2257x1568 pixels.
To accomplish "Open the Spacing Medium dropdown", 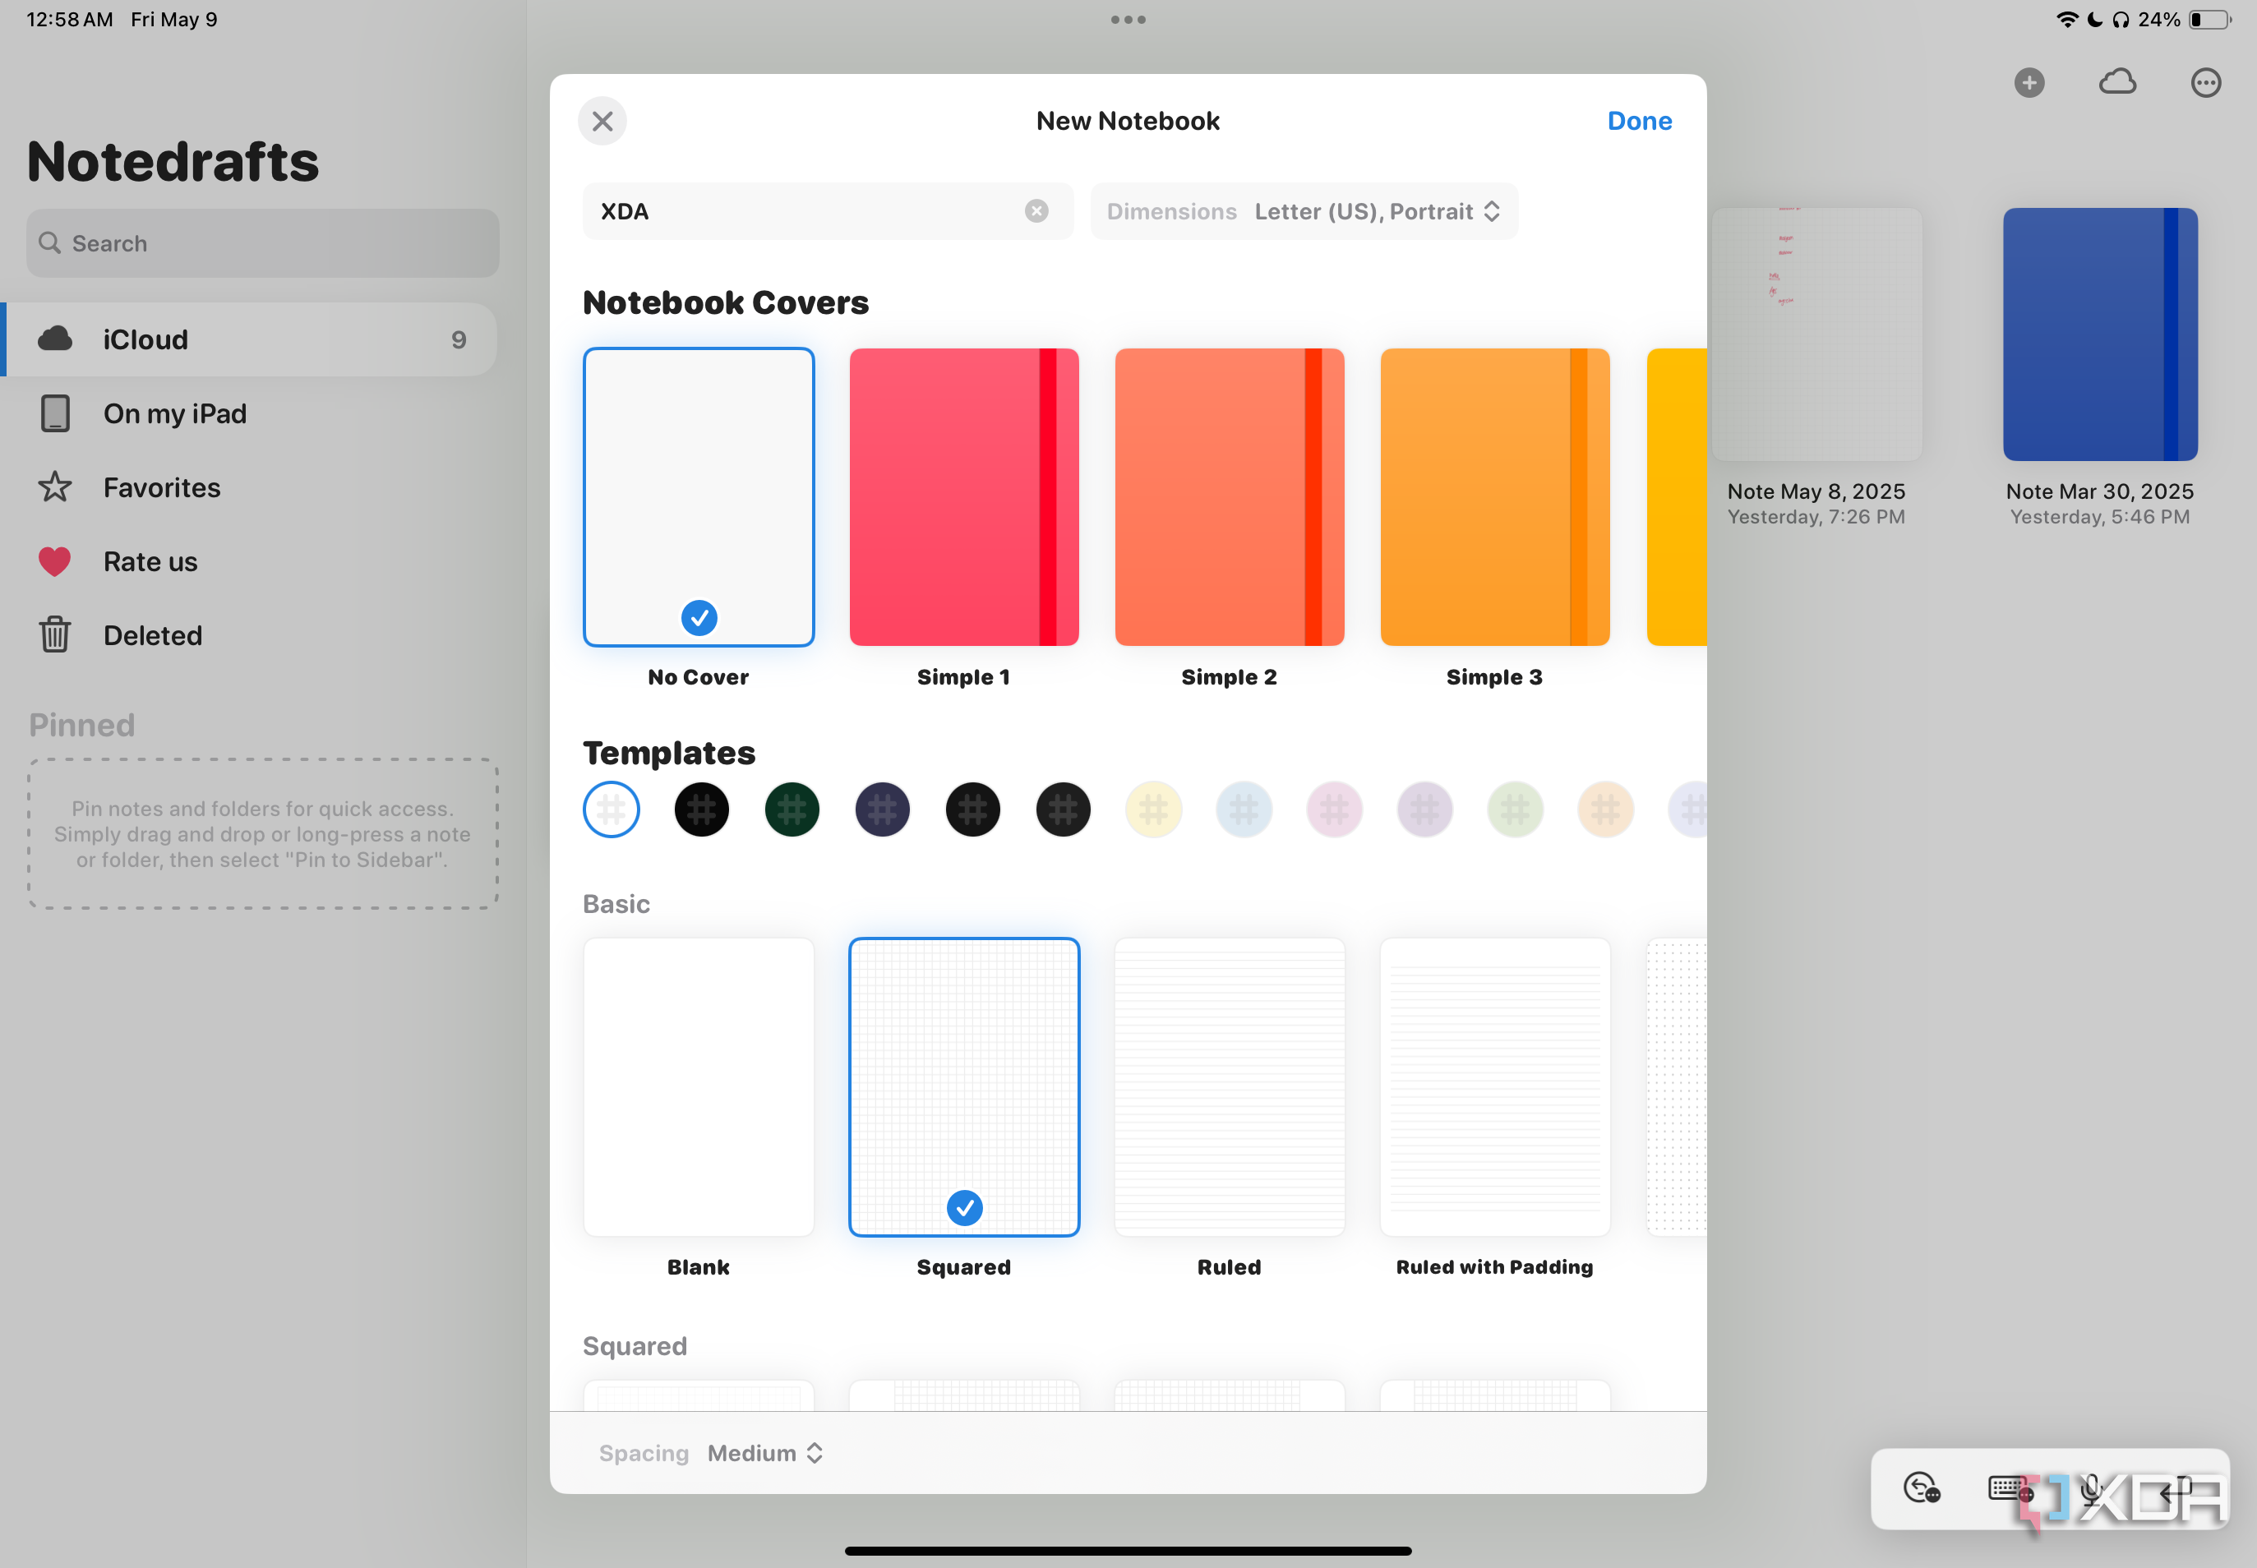I will tap(712, 1453).
